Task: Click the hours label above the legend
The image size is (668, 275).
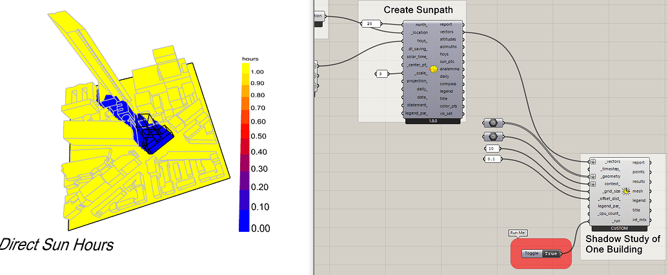Action: (250, 59)
